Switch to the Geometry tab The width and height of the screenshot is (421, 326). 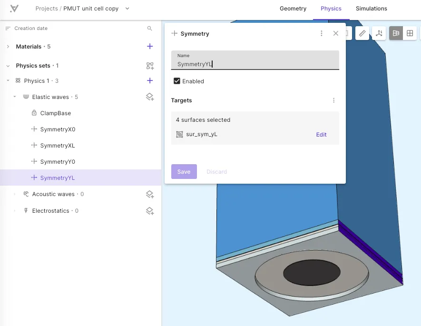293,9
